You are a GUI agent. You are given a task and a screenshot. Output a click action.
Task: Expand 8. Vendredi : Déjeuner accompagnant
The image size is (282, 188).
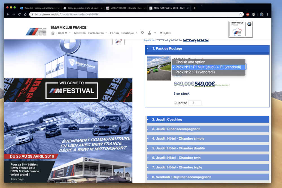[208, 177]
